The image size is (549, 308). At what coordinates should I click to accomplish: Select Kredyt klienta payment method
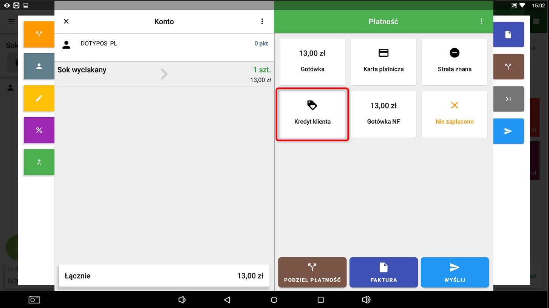(x=312, y=114)
